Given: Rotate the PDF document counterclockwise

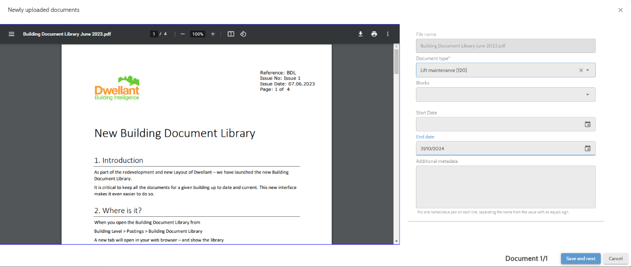Looking at the screenshot, I should (243, 34).
